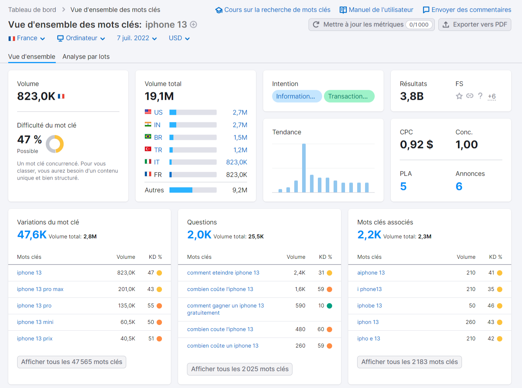Viewport: 522px width, 388px height.
Task: Click Afficher tous les 47 565 mots clés
Action: (x=72, y=362)
